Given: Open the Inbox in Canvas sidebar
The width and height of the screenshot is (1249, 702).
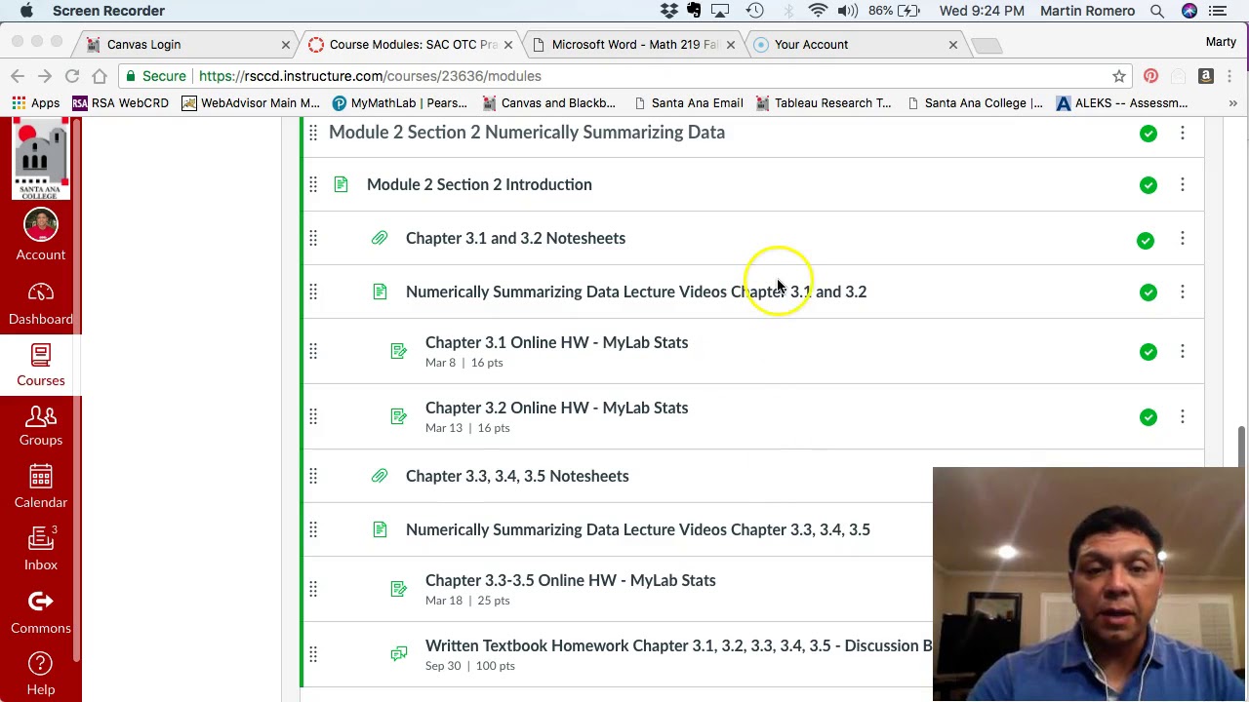Looking at the screenshot, I should click(40, 549).
